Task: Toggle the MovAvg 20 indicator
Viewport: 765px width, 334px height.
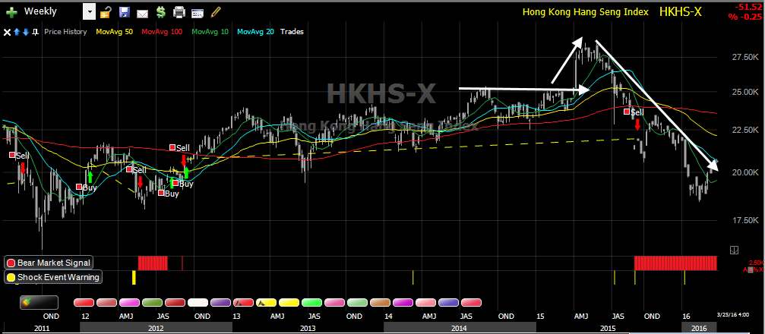Action: point(256,32)
